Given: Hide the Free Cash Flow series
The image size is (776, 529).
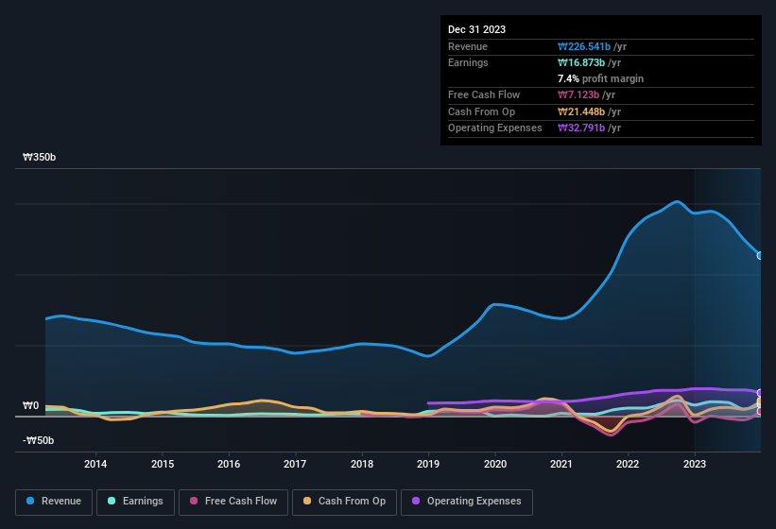Looking at the screenshot, I should pyautogui.click(x=233, y=501).
